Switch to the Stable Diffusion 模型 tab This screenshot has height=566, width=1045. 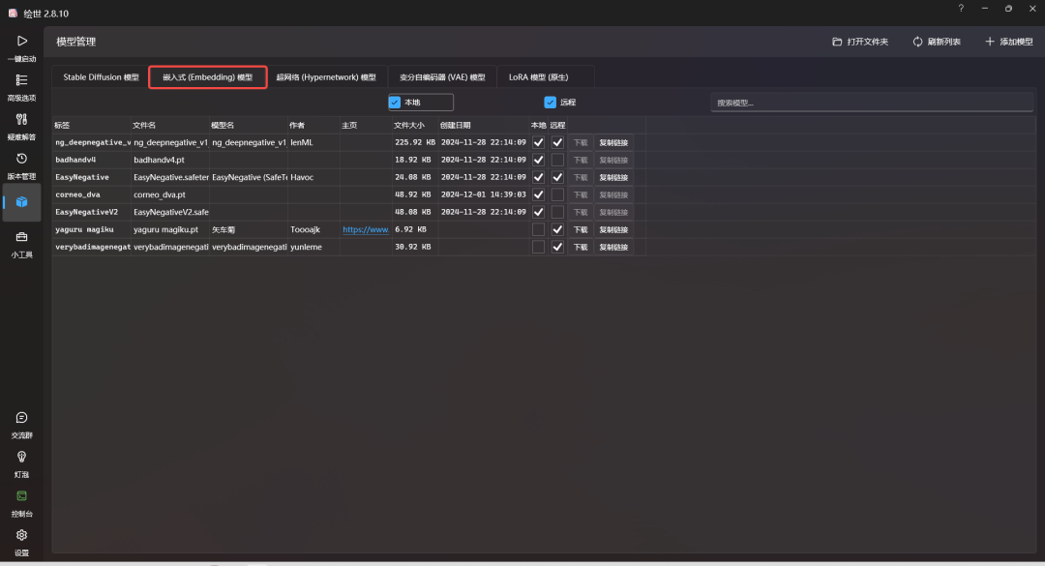point(101,77)
